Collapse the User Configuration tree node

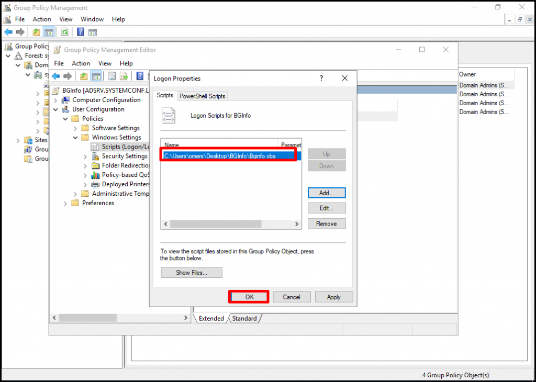coord(56,109)
